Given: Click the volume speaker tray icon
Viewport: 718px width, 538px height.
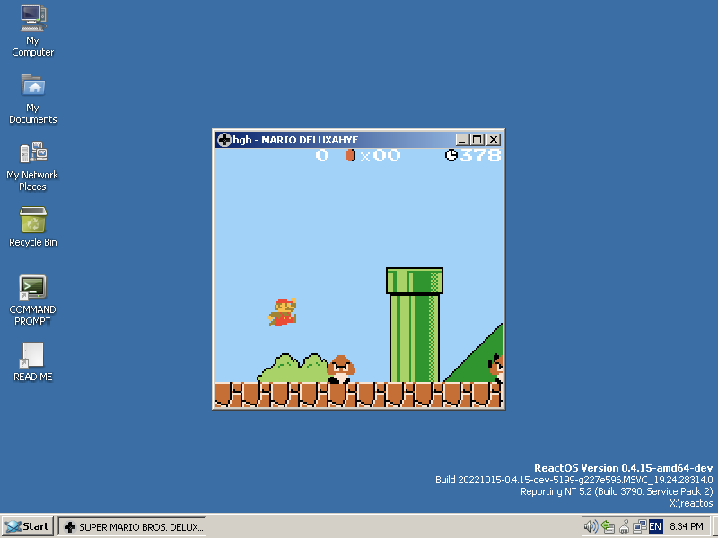Looking at the screenshot, I should pos(591,526).
